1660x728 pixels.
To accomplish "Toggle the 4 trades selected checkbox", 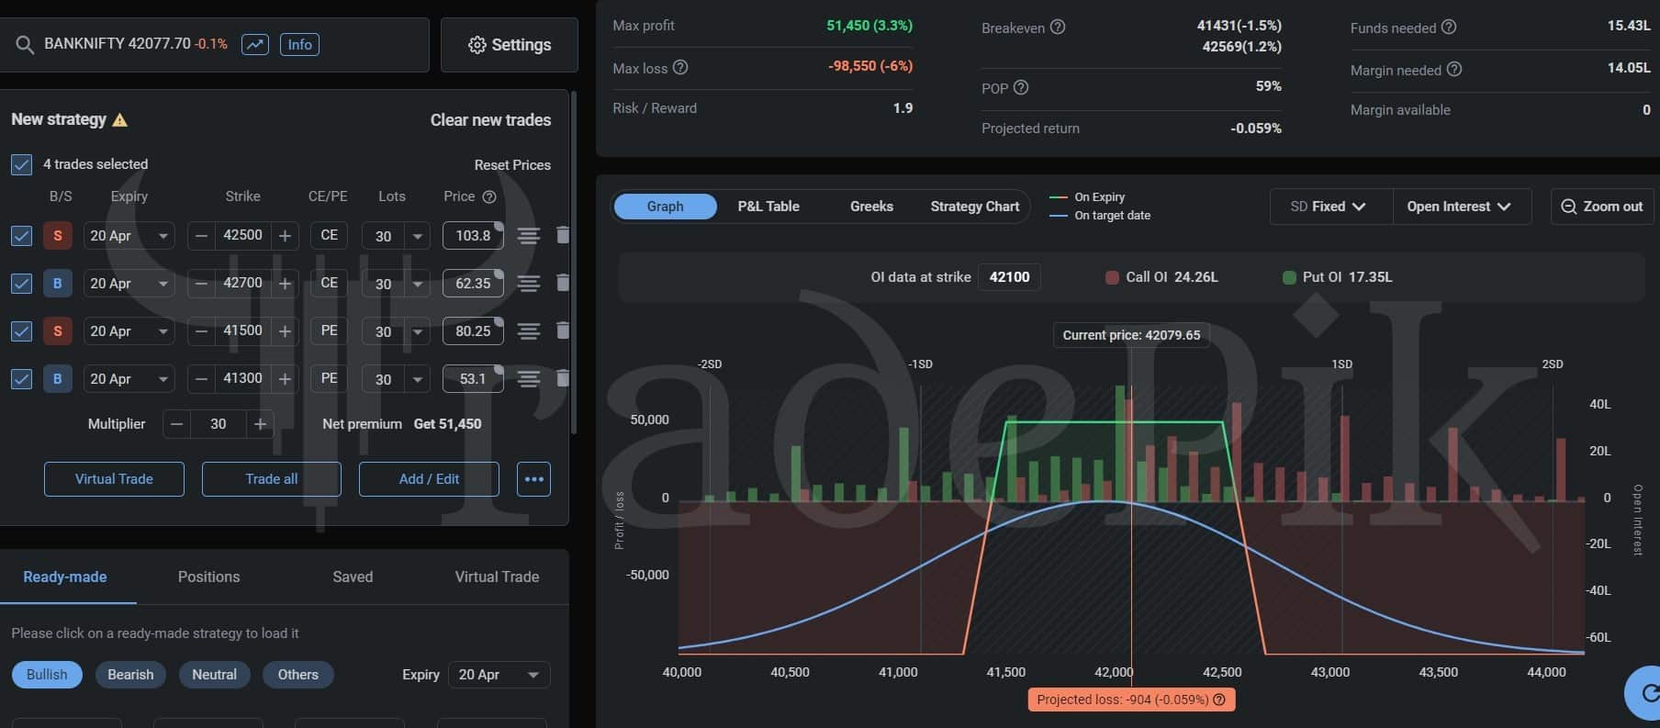I will click(x=21, y=164).
